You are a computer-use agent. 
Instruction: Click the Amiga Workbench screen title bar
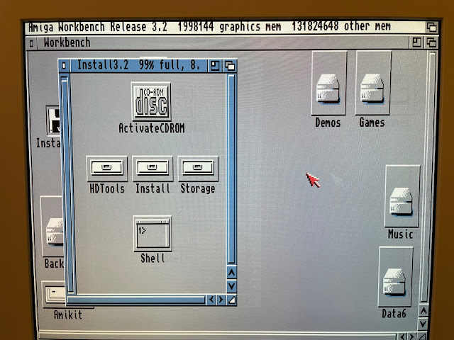[226, 27]
